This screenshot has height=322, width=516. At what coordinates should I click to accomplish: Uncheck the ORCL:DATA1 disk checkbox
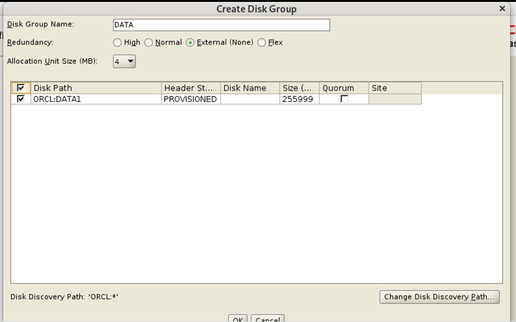point(21,99)
